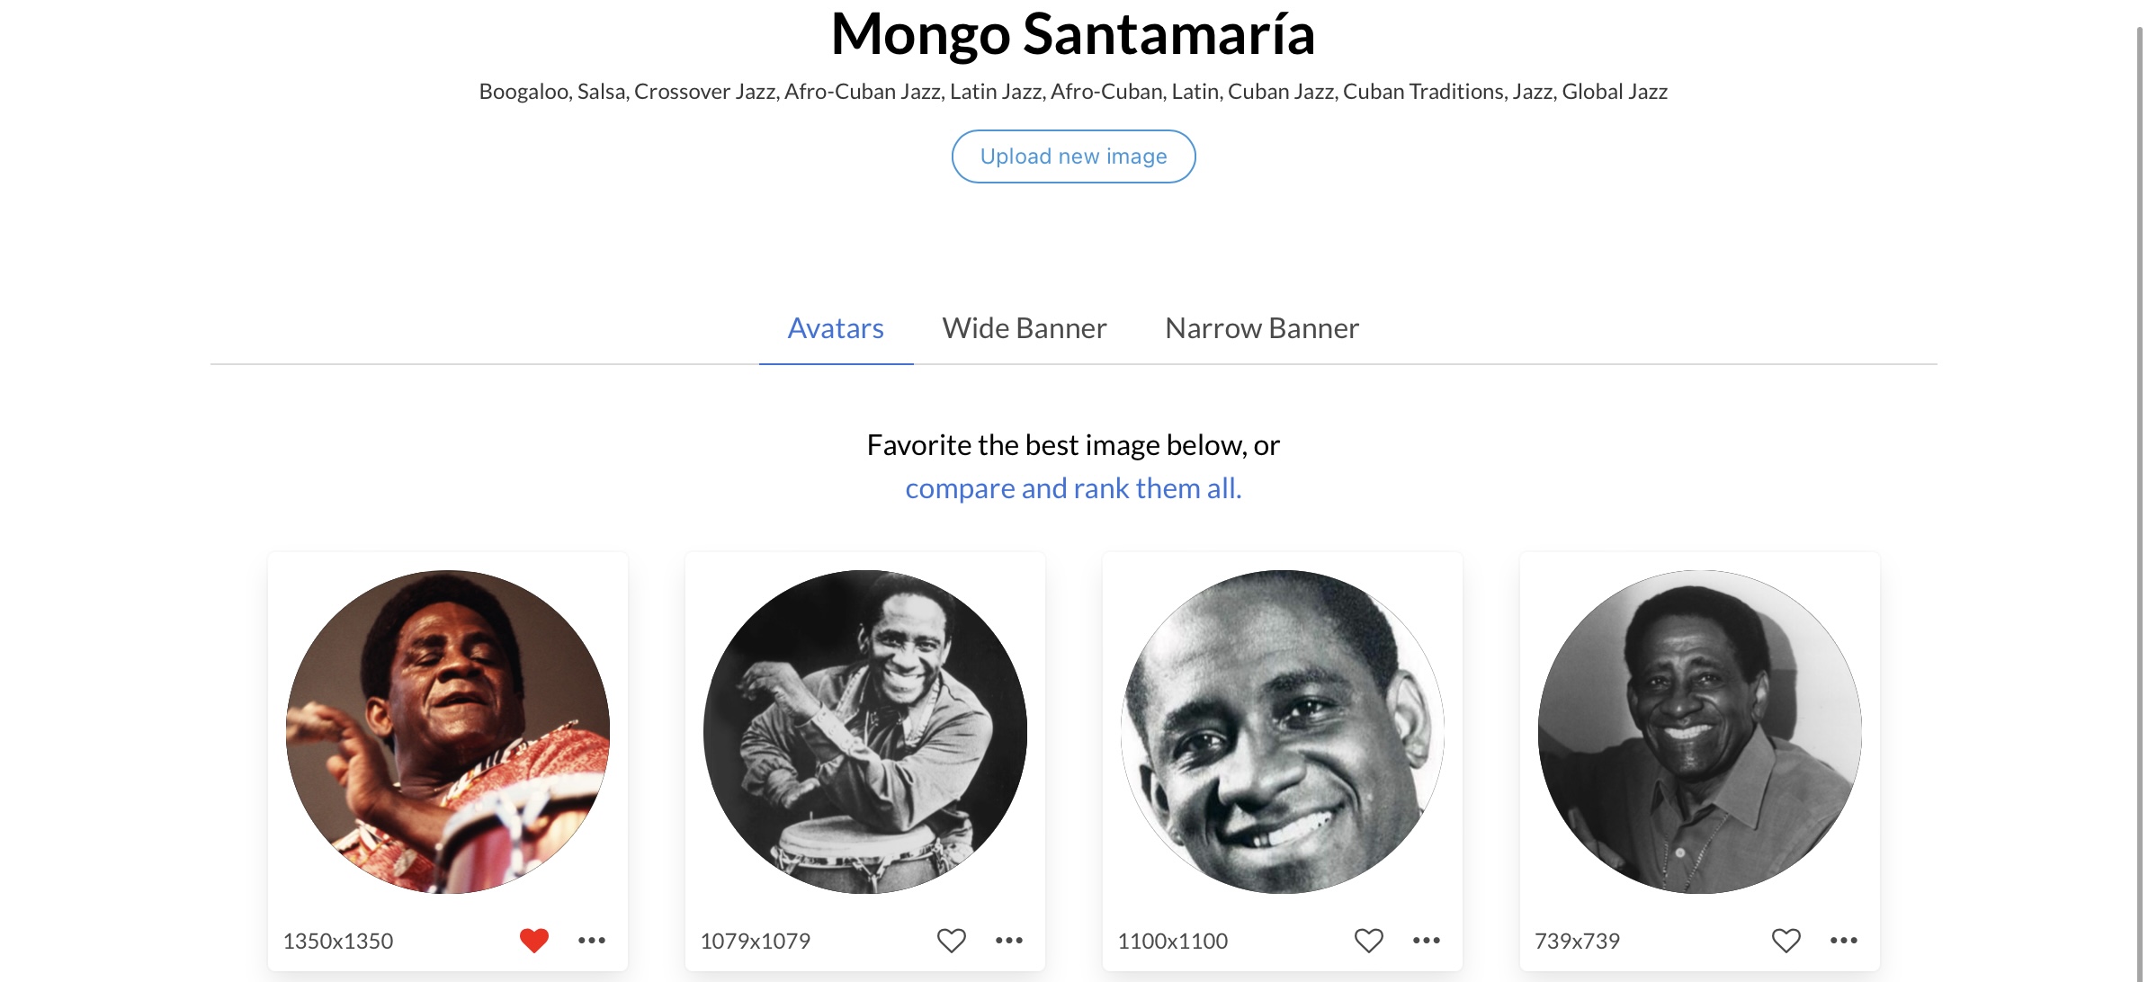2148x982 pixels.
Task: Click the page vertical scrollbar
Action: (2141, 504)
